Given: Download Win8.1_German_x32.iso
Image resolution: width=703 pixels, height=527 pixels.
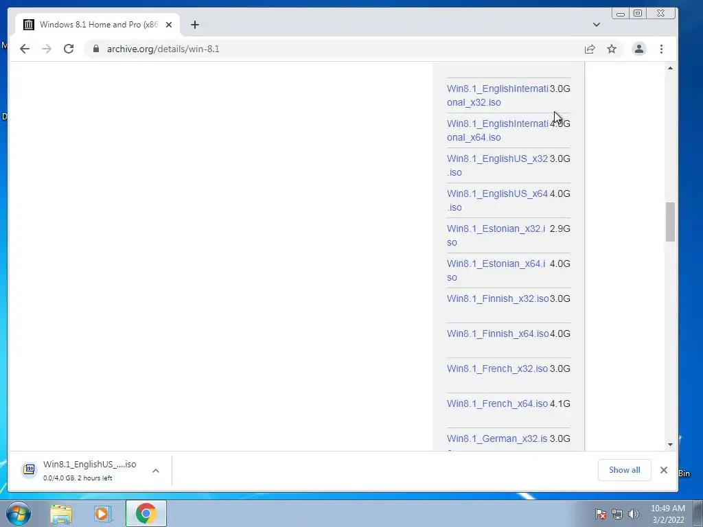Looking at the screenshot, I should (x=497, y=438).
